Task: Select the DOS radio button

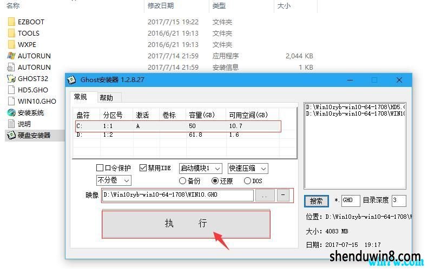Action: (247, 181)
